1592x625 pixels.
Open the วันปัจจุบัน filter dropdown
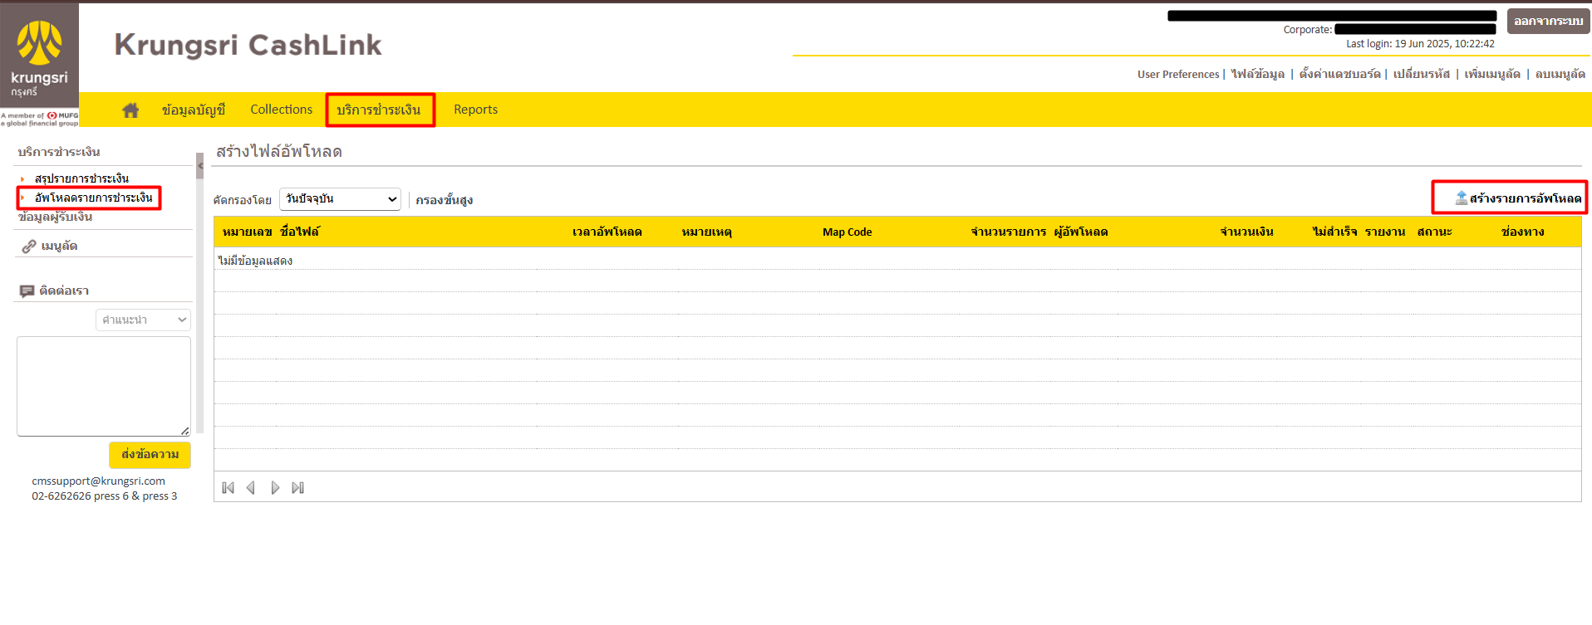[x=340, y=199]
